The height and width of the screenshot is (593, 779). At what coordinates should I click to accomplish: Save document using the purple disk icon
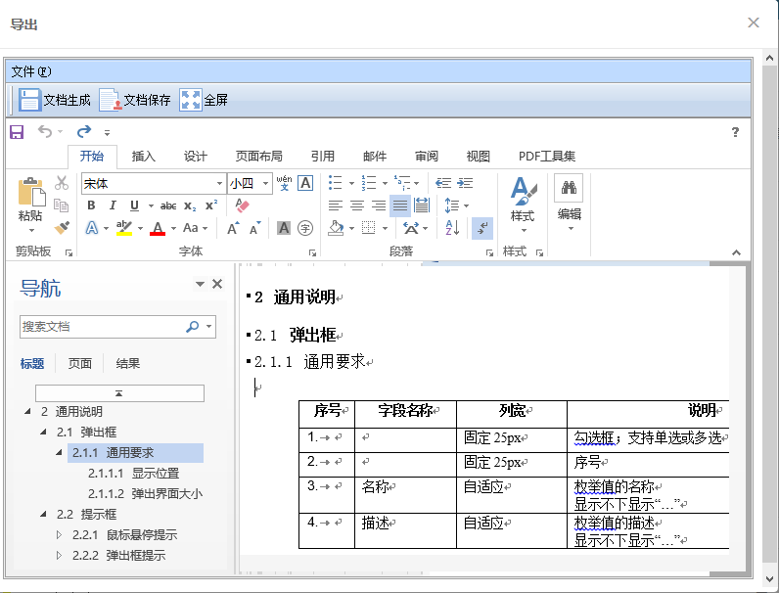click(x=17, y=132)
